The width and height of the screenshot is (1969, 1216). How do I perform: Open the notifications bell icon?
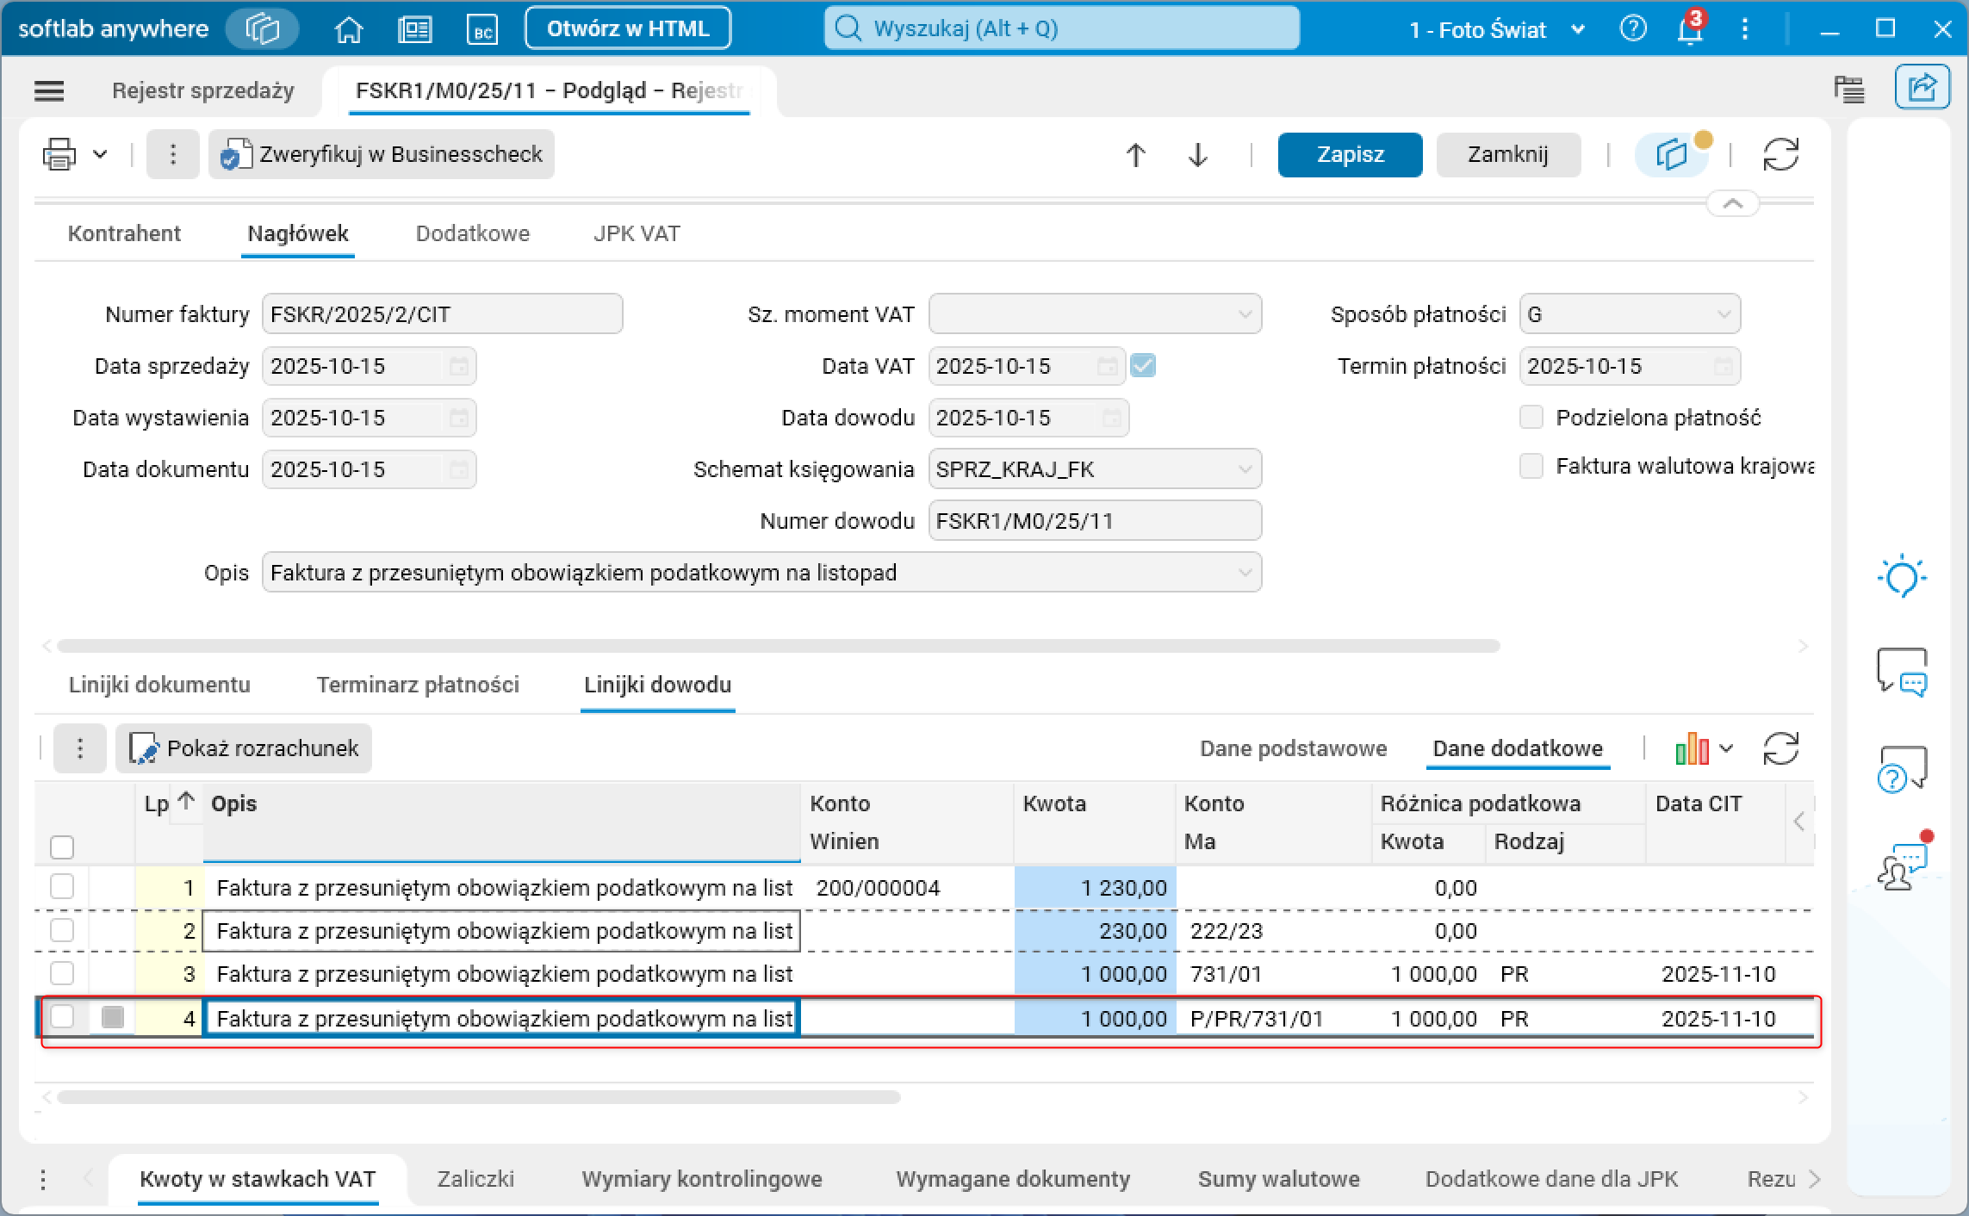[1689, 29]
